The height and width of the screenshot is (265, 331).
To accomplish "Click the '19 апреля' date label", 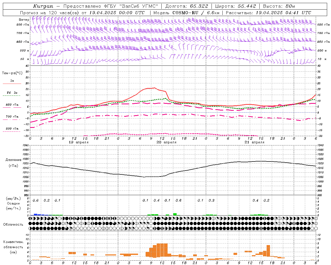I will (79, 142).
